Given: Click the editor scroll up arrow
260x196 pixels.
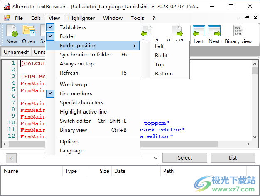Looking at the screenshot, I should pyautogui.click(x=255, y=64).
